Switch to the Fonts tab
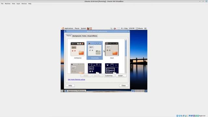Screen dimensions: 208x117 [x=84, y=36]
